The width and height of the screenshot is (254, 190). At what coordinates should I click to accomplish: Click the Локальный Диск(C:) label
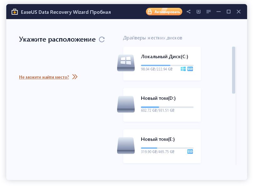point(164,57)
